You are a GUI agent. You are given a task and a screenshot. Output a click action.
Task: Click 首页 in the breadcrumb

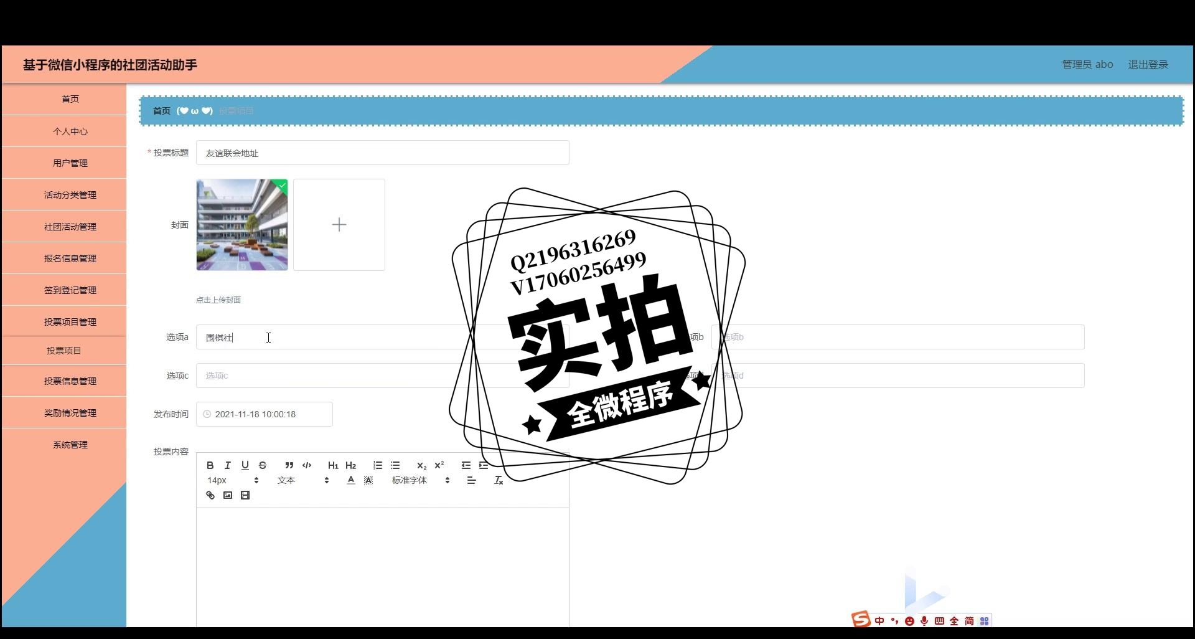coord(162,111)
